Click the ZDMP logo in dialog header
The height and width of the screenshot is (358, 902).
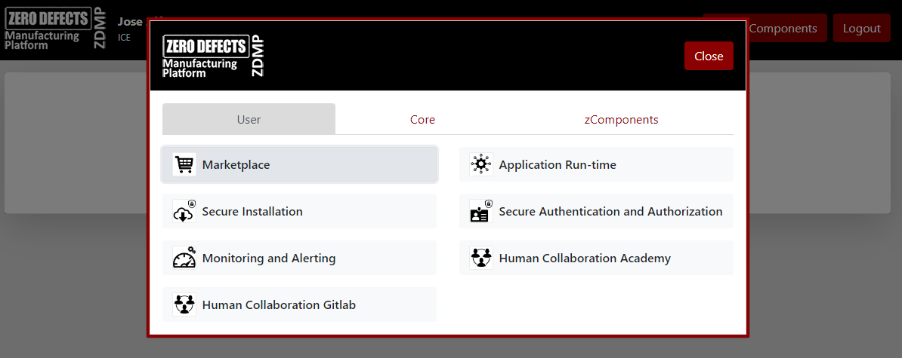pos(214,56)
